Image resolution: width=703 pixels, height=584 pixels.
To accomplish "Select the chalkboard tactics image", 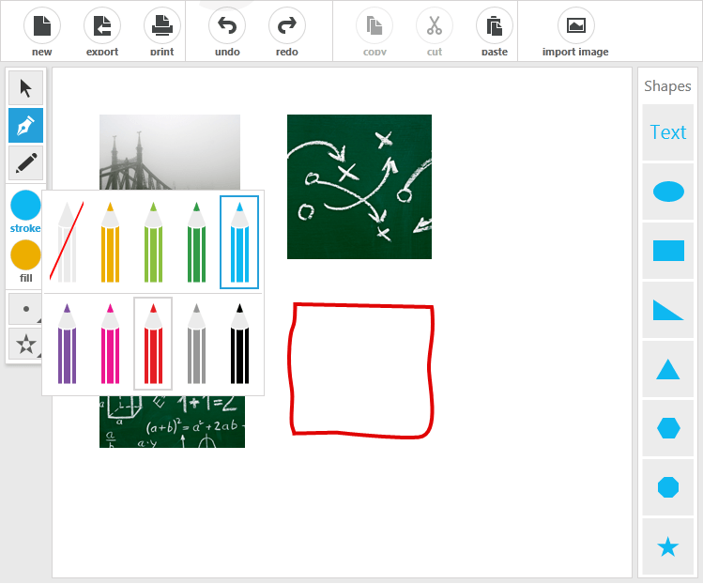I will click(359, 187).
